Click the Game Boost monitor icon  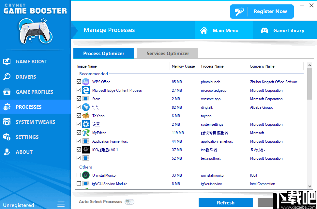click(7, 62)
